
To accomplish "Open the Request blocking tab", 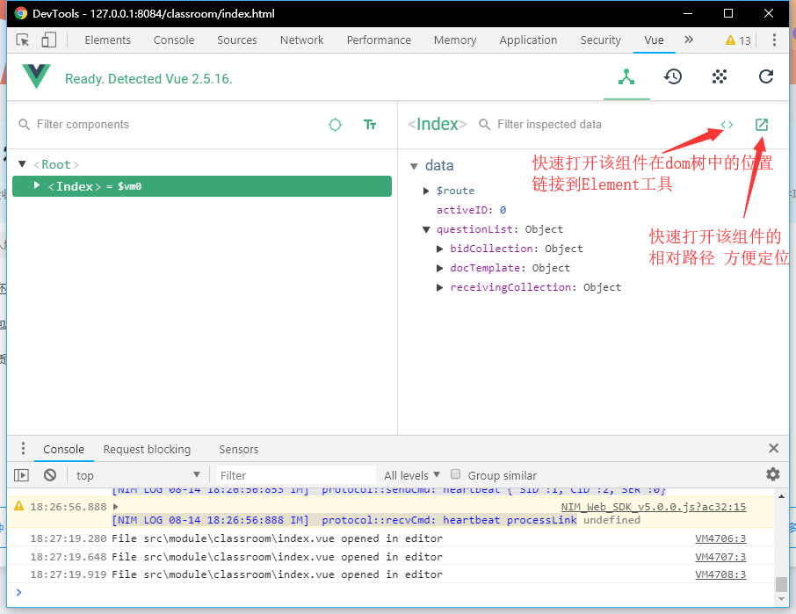I will [x=147, y=449].
